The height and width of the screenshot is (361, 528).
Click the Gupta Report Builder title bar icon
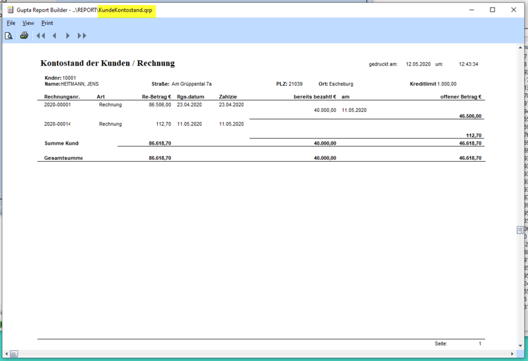click(x=10, y=10)
